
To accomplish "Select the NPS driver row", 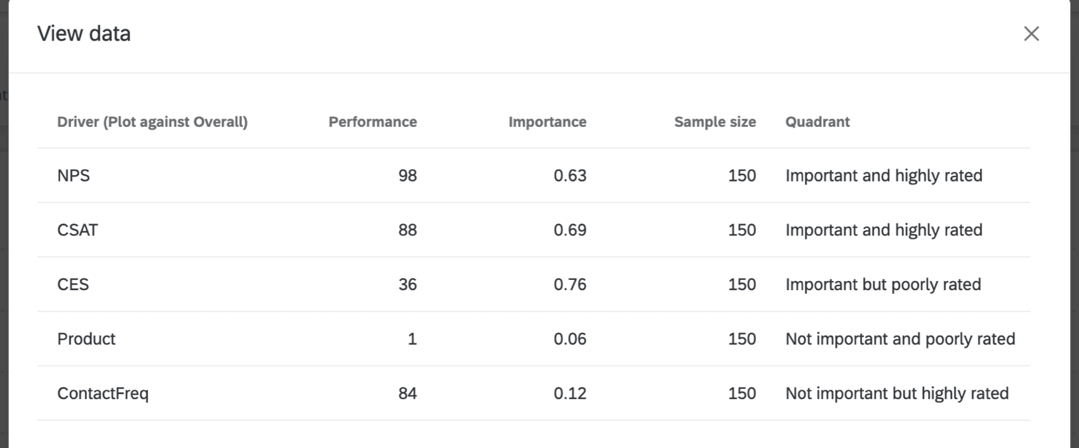I will pos(74,175).
